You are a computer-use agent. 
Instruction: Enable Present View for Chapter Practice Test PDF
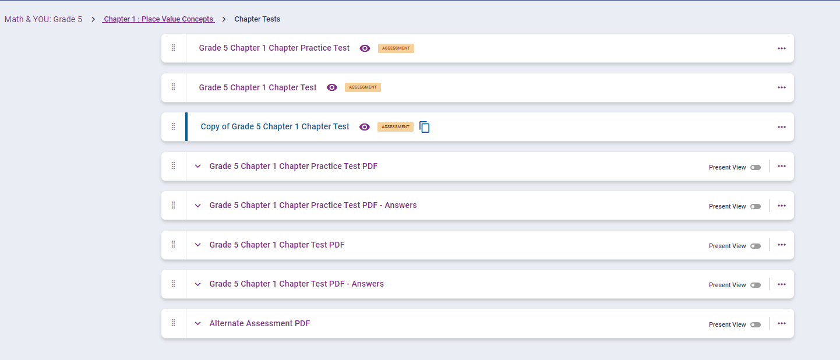pos(756,167)
